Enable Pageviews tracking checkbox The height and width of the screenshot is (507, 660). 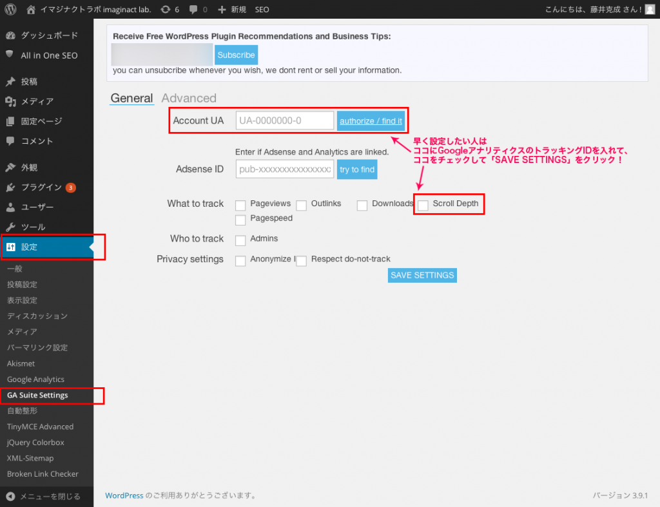[x=240, y=206]
